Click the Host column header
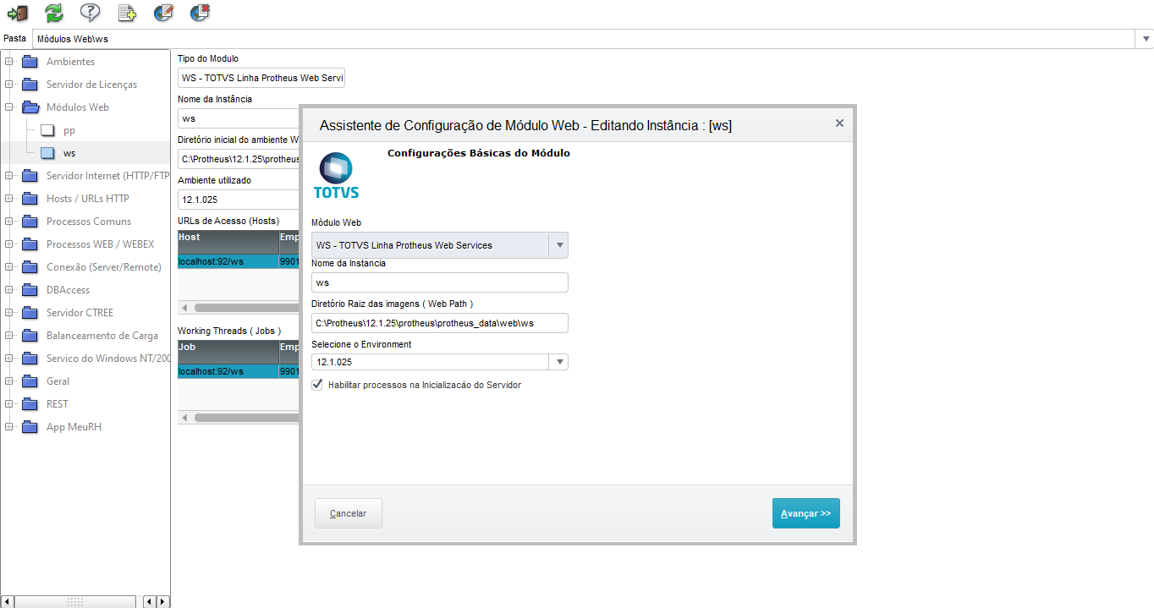The image size is (1154, 608). tap(228, 242)
